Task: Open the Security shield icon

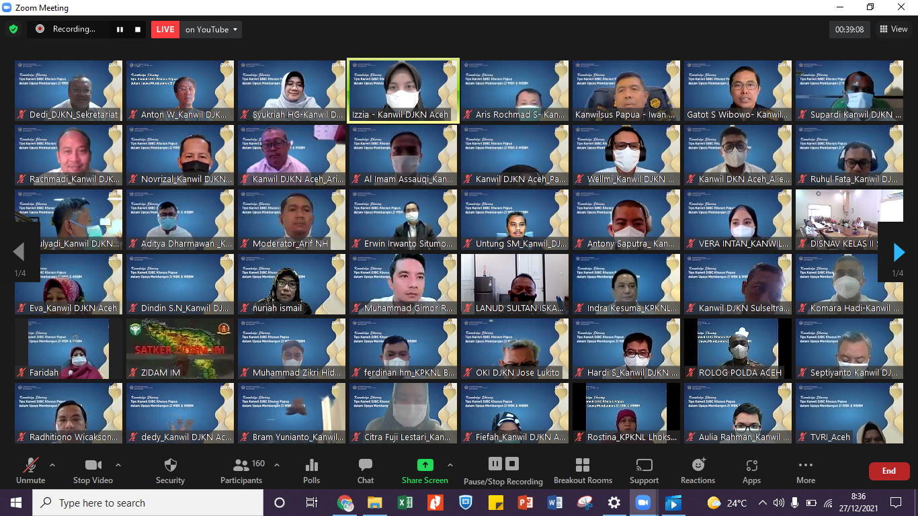Action: (x=170, y=466)
